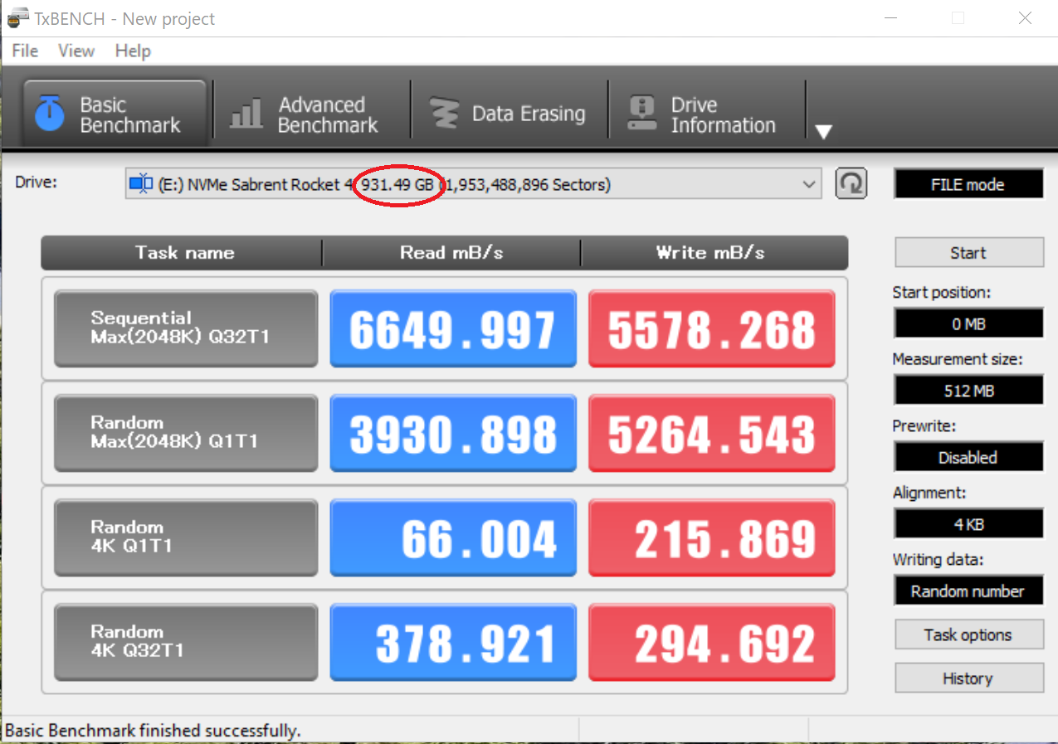Open the File menu
1058x744 pixels.
tap(25, 51)
